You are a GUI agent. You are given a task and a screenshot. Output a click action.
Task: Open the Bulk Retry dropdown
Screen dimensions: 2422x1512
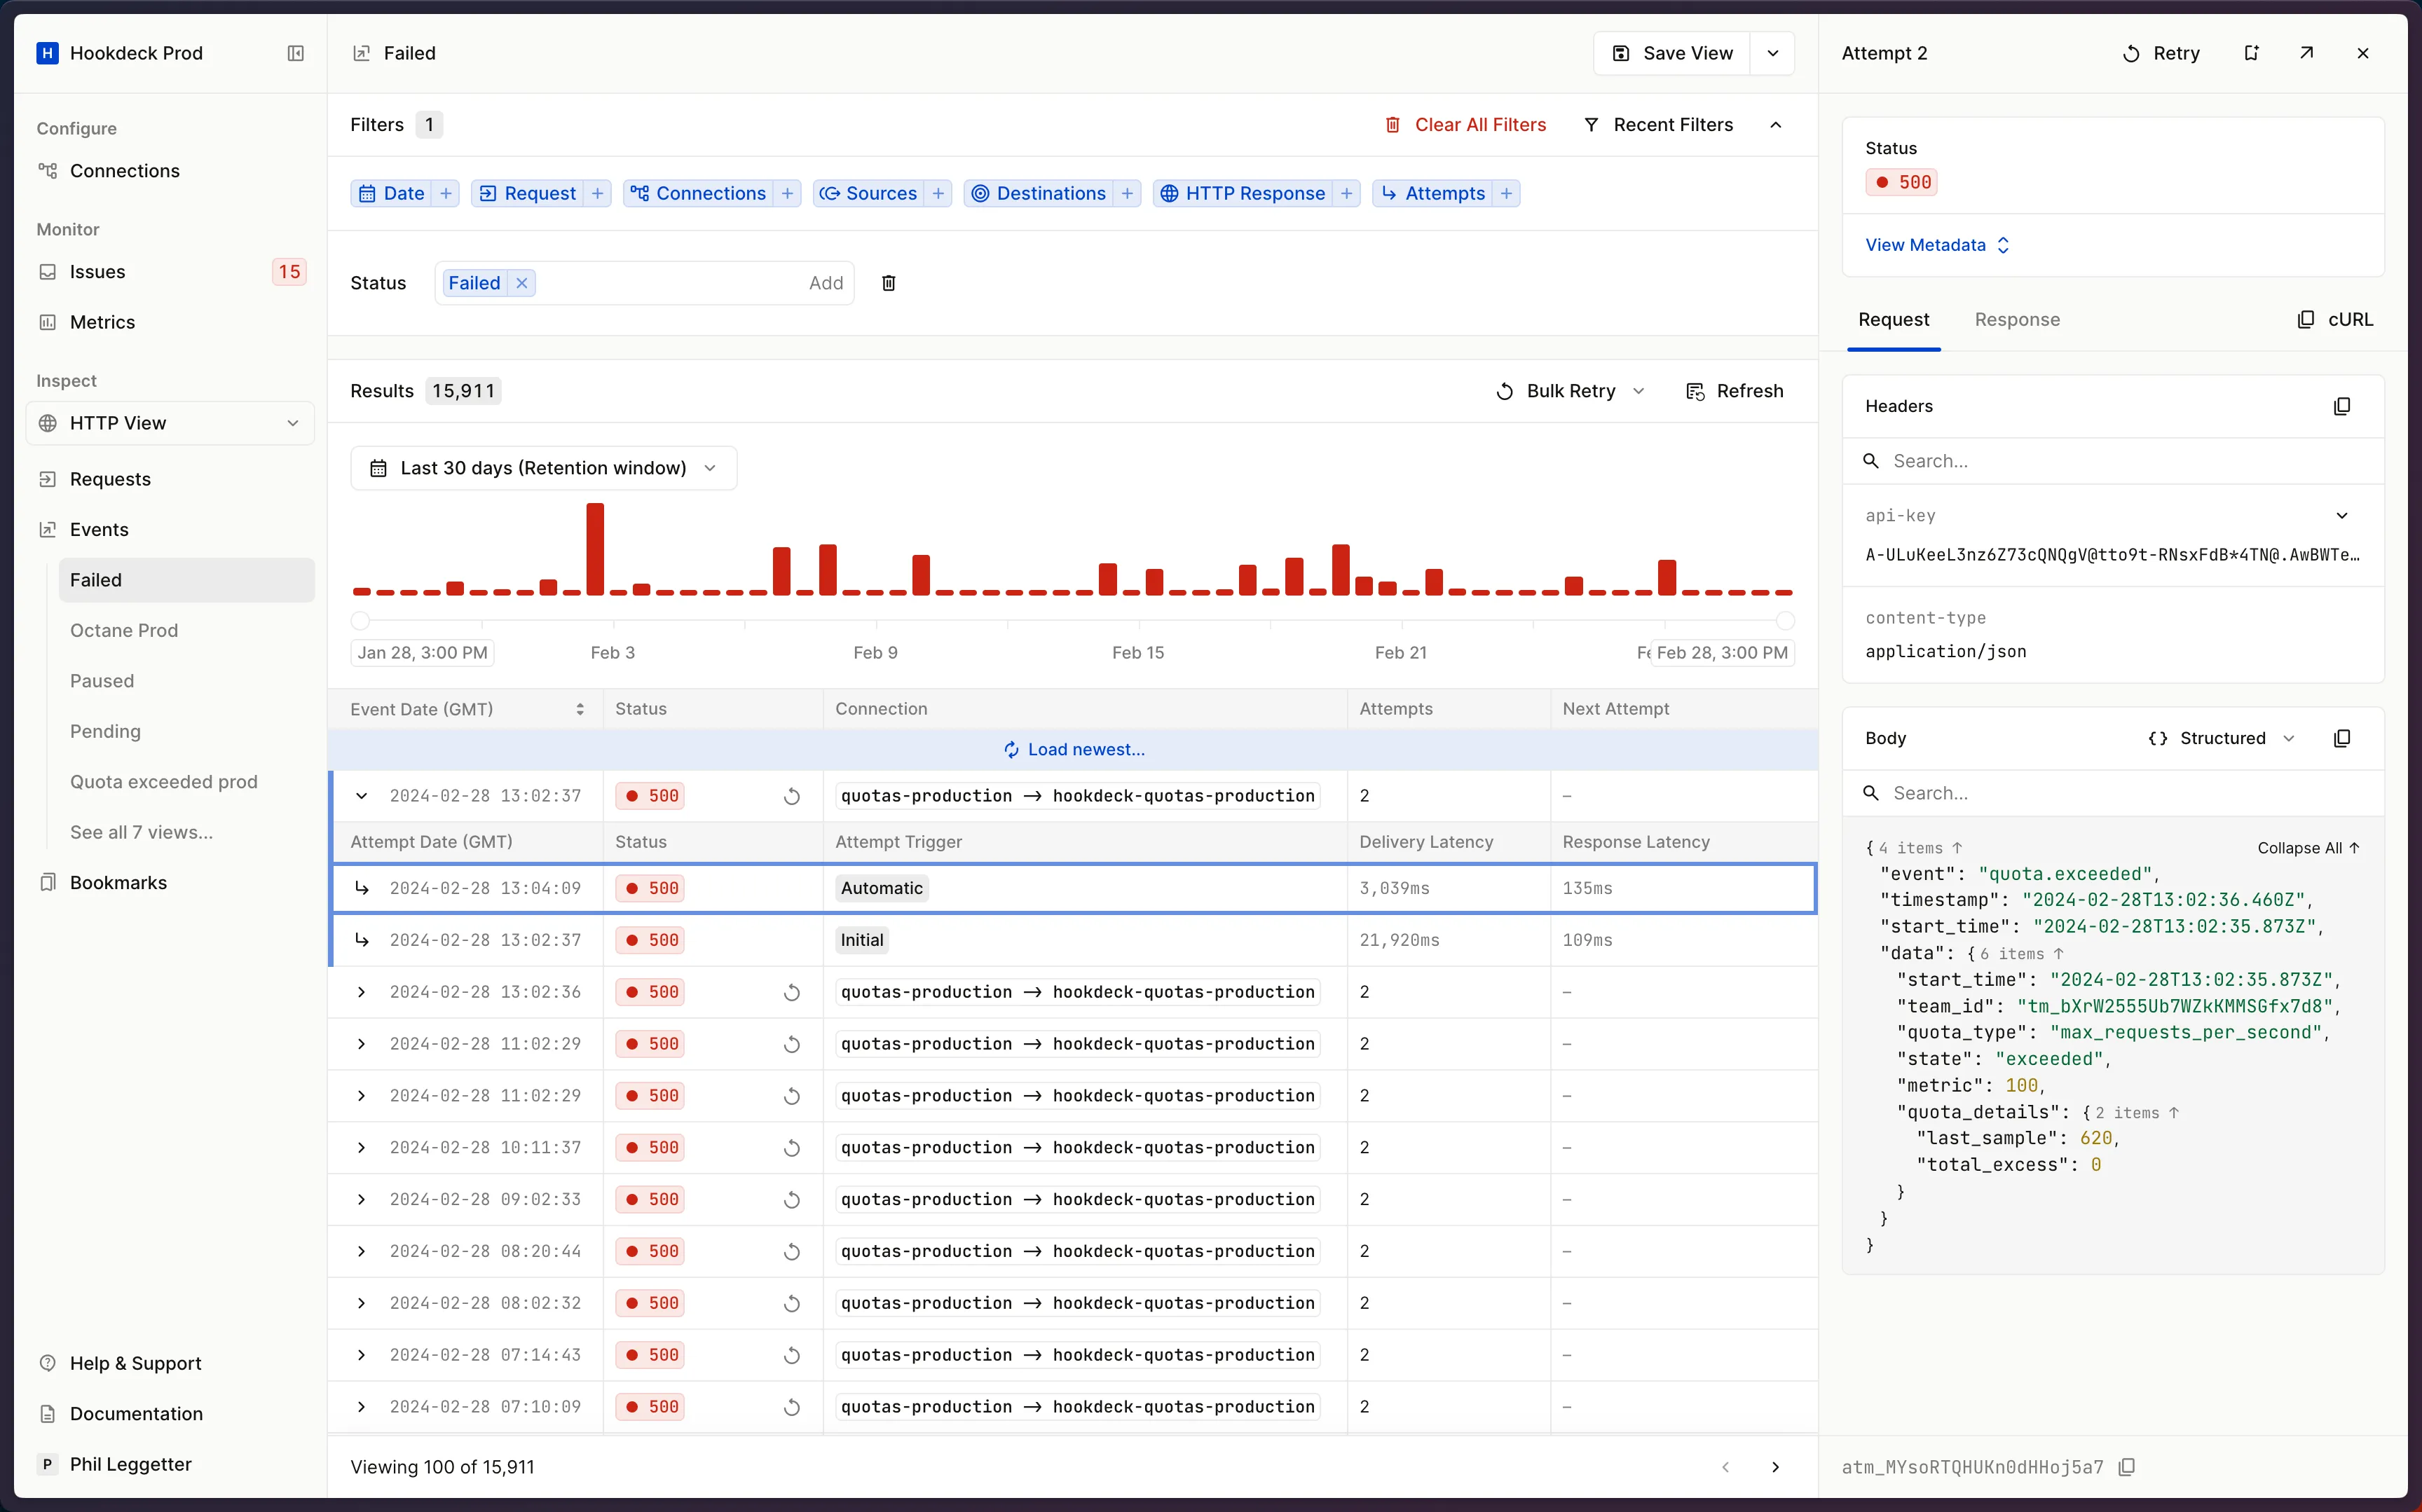click(x=1638, y=391)
